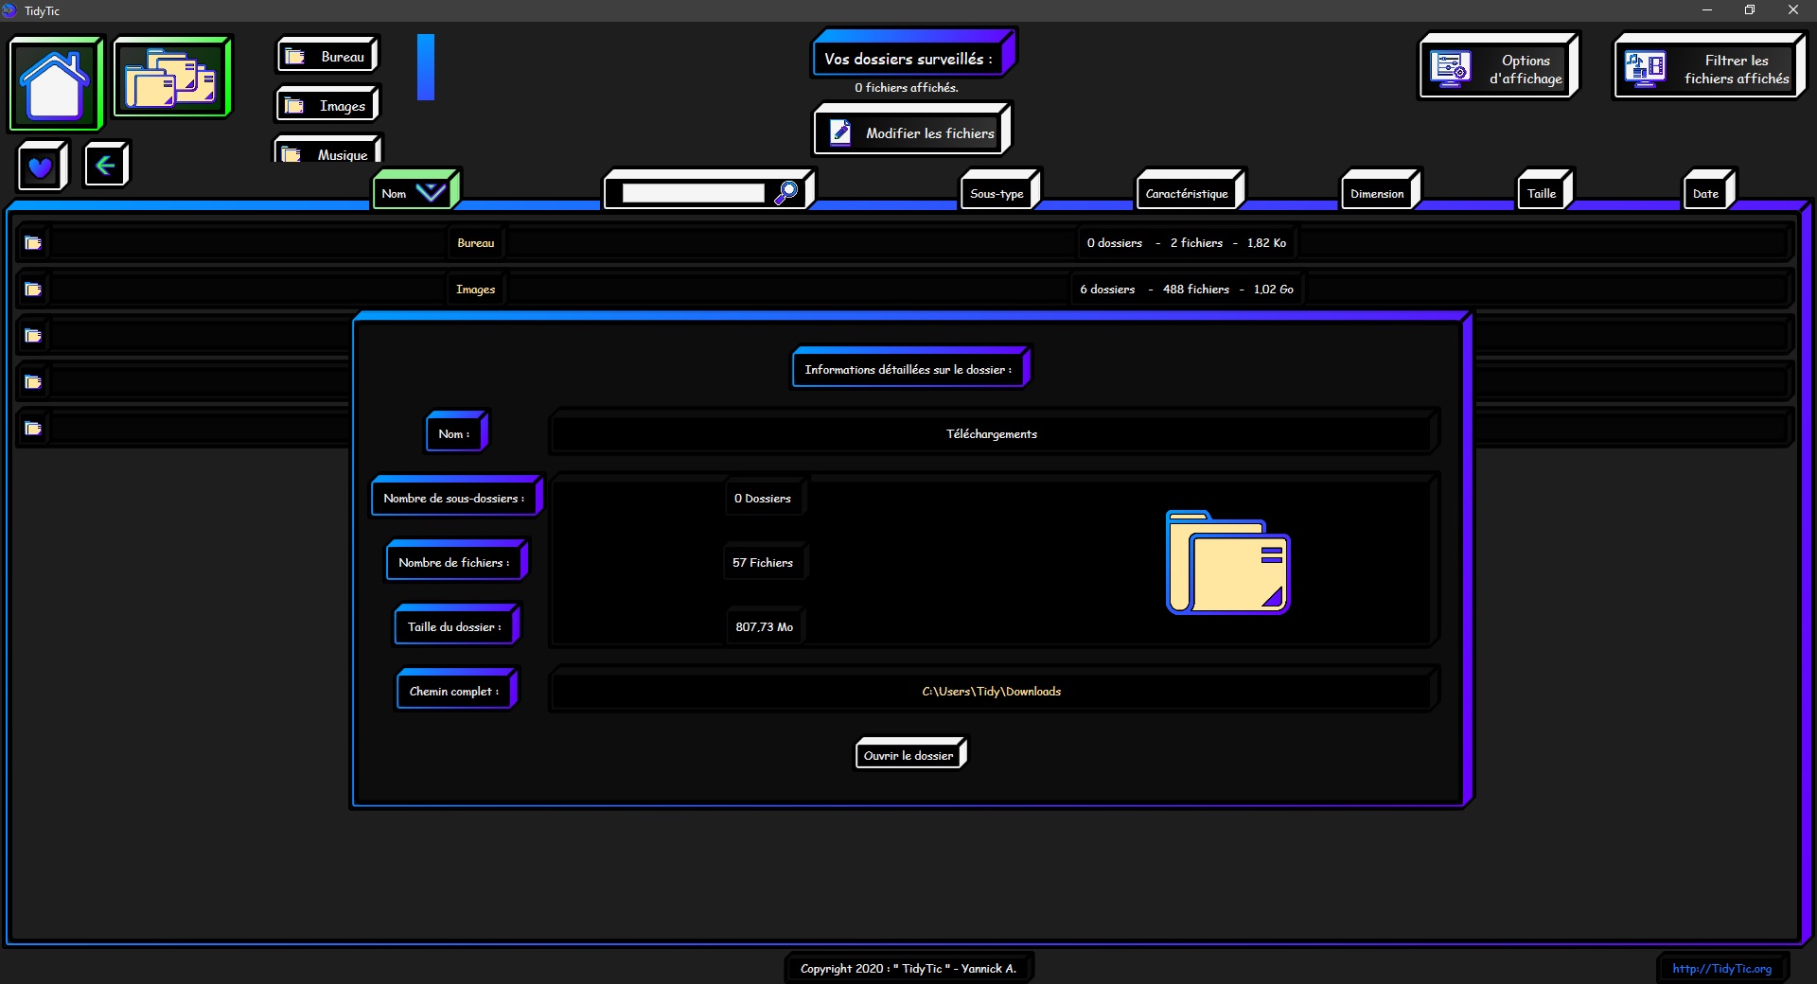
Task: Click the folder icon in Bureau row
Action: coord(33,243)
